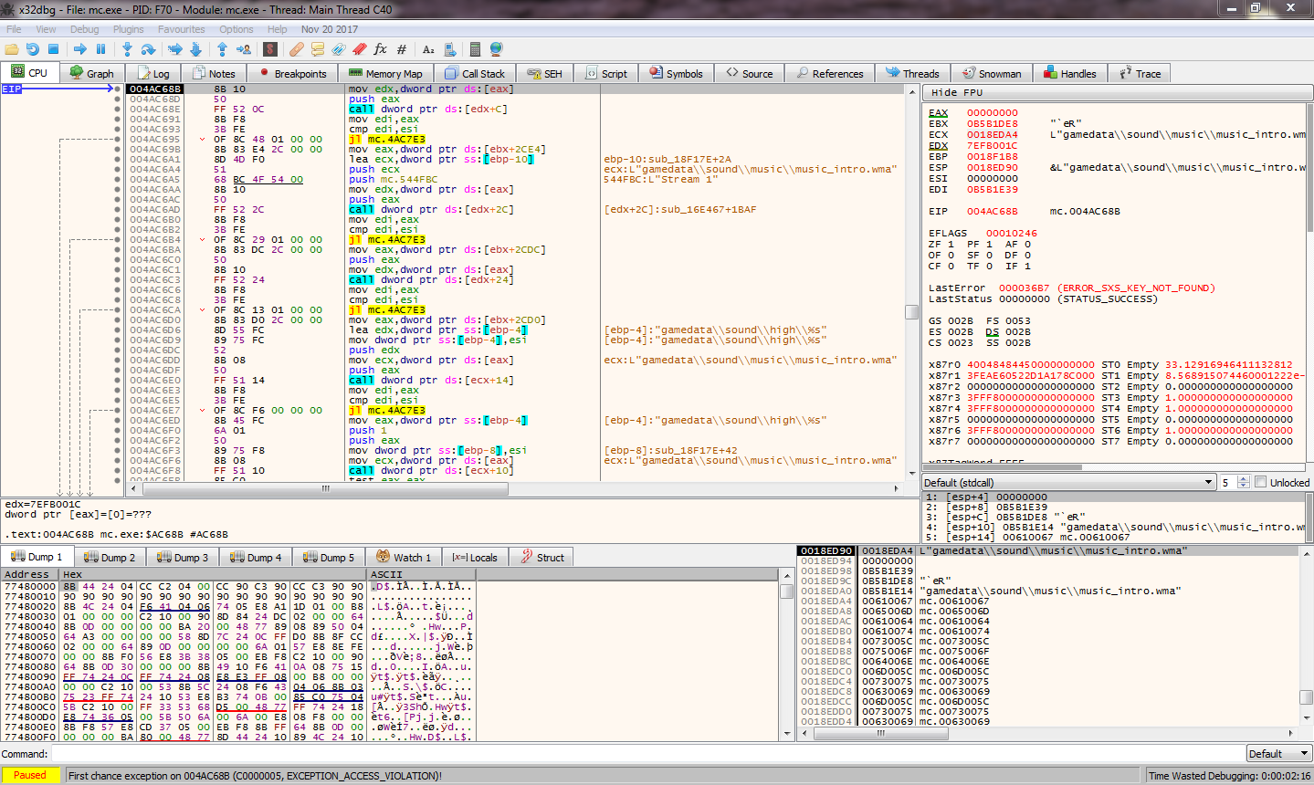Click the Restart program toolbar icon
This screenshot has height=785, width=1314.
coord(33,49)
